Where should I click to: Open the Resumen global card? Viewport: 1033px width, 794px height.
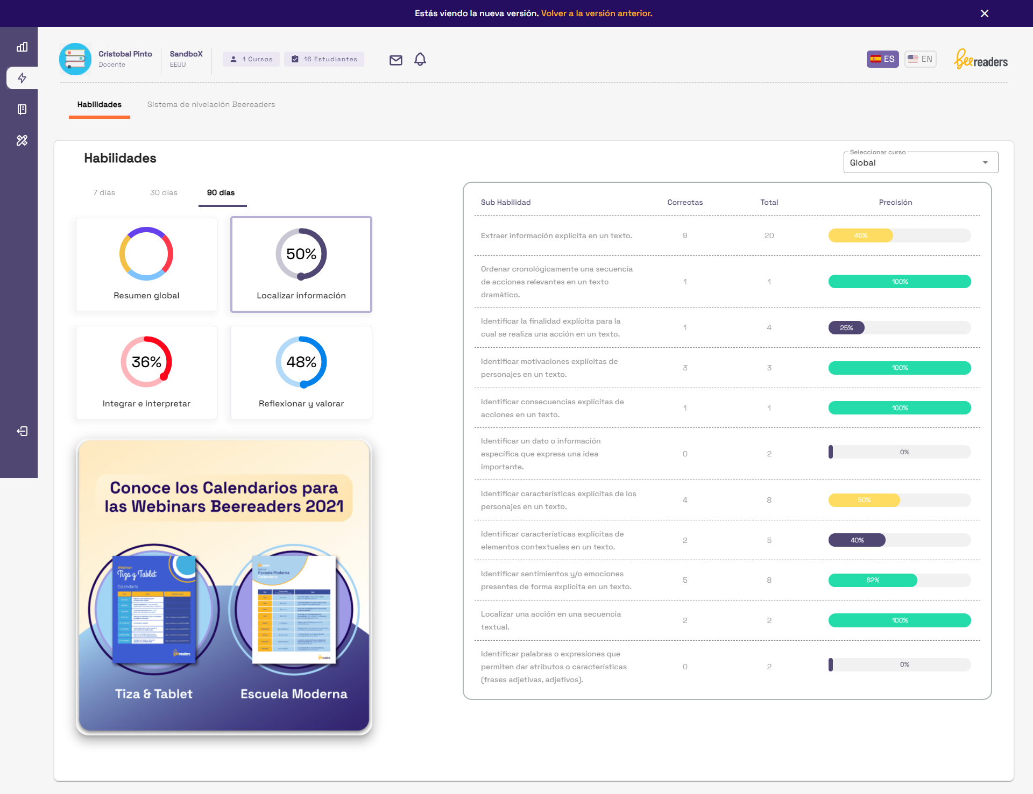pyautogui.click(x=146, y=264)
